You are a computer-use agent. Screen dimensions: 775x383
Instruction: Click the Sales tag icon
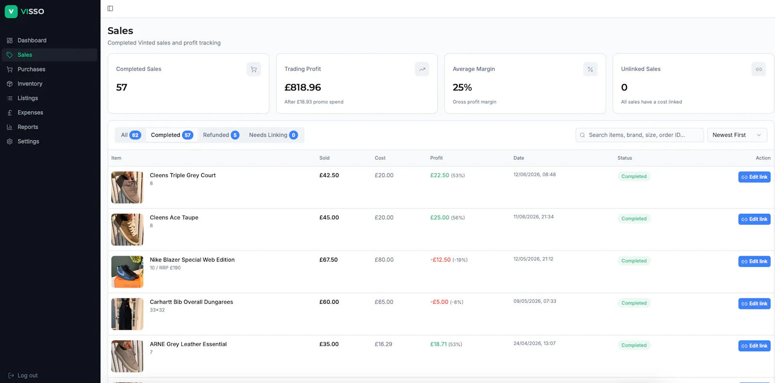click(x=10, y=55)
